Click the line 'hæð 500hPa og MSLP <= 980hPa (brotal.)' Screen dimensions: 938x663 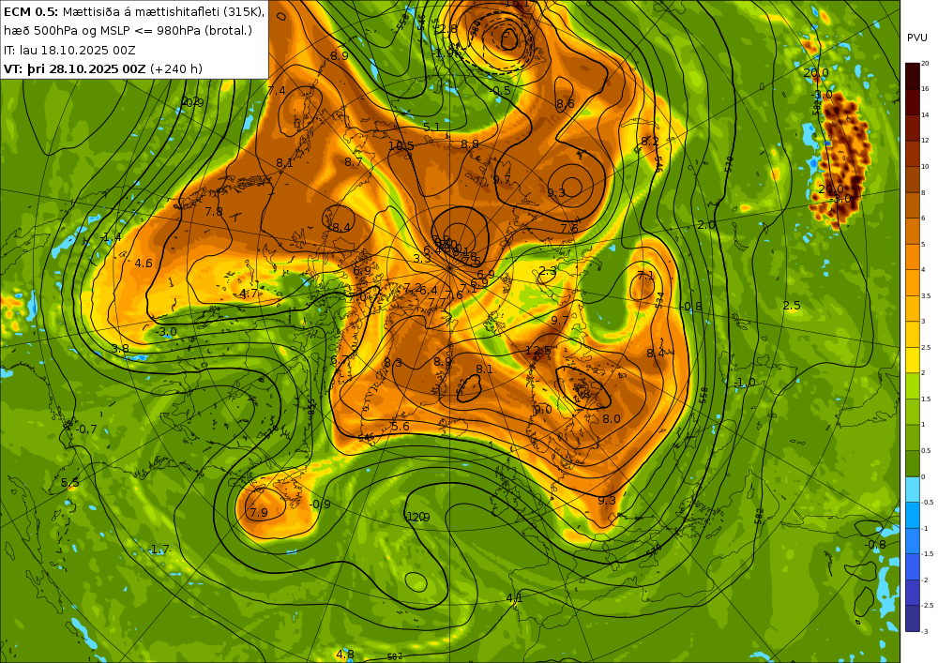pyautogui.click(x=128, y=31)
